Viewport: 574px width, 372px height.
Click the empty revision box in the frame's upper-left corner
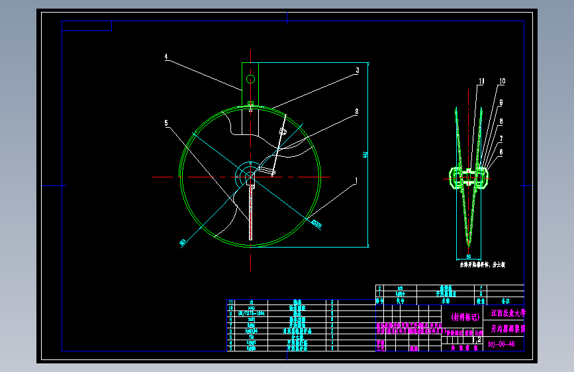tap(87, 26)
